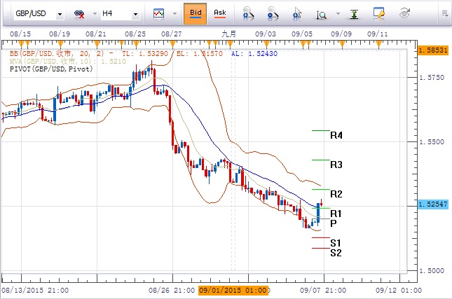Click the 08/27 date label
Viewport: 452px width, 299px height.
pos(172,34)
